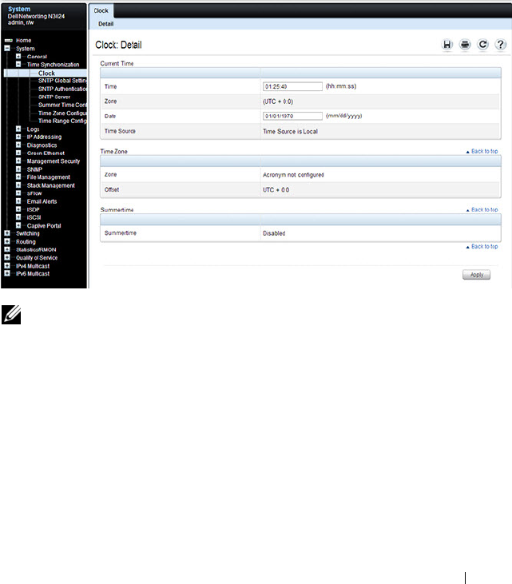512x584 pixels.
Task: Expand the SNMP tree node
Action: (x=18, y=169)
